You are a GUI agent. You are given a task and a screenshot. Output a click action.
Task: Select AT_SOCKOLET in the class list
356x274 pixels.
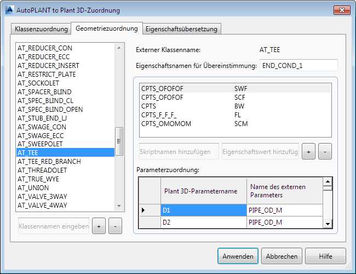[x=65, y=83]
